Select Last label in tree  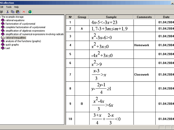8,48
